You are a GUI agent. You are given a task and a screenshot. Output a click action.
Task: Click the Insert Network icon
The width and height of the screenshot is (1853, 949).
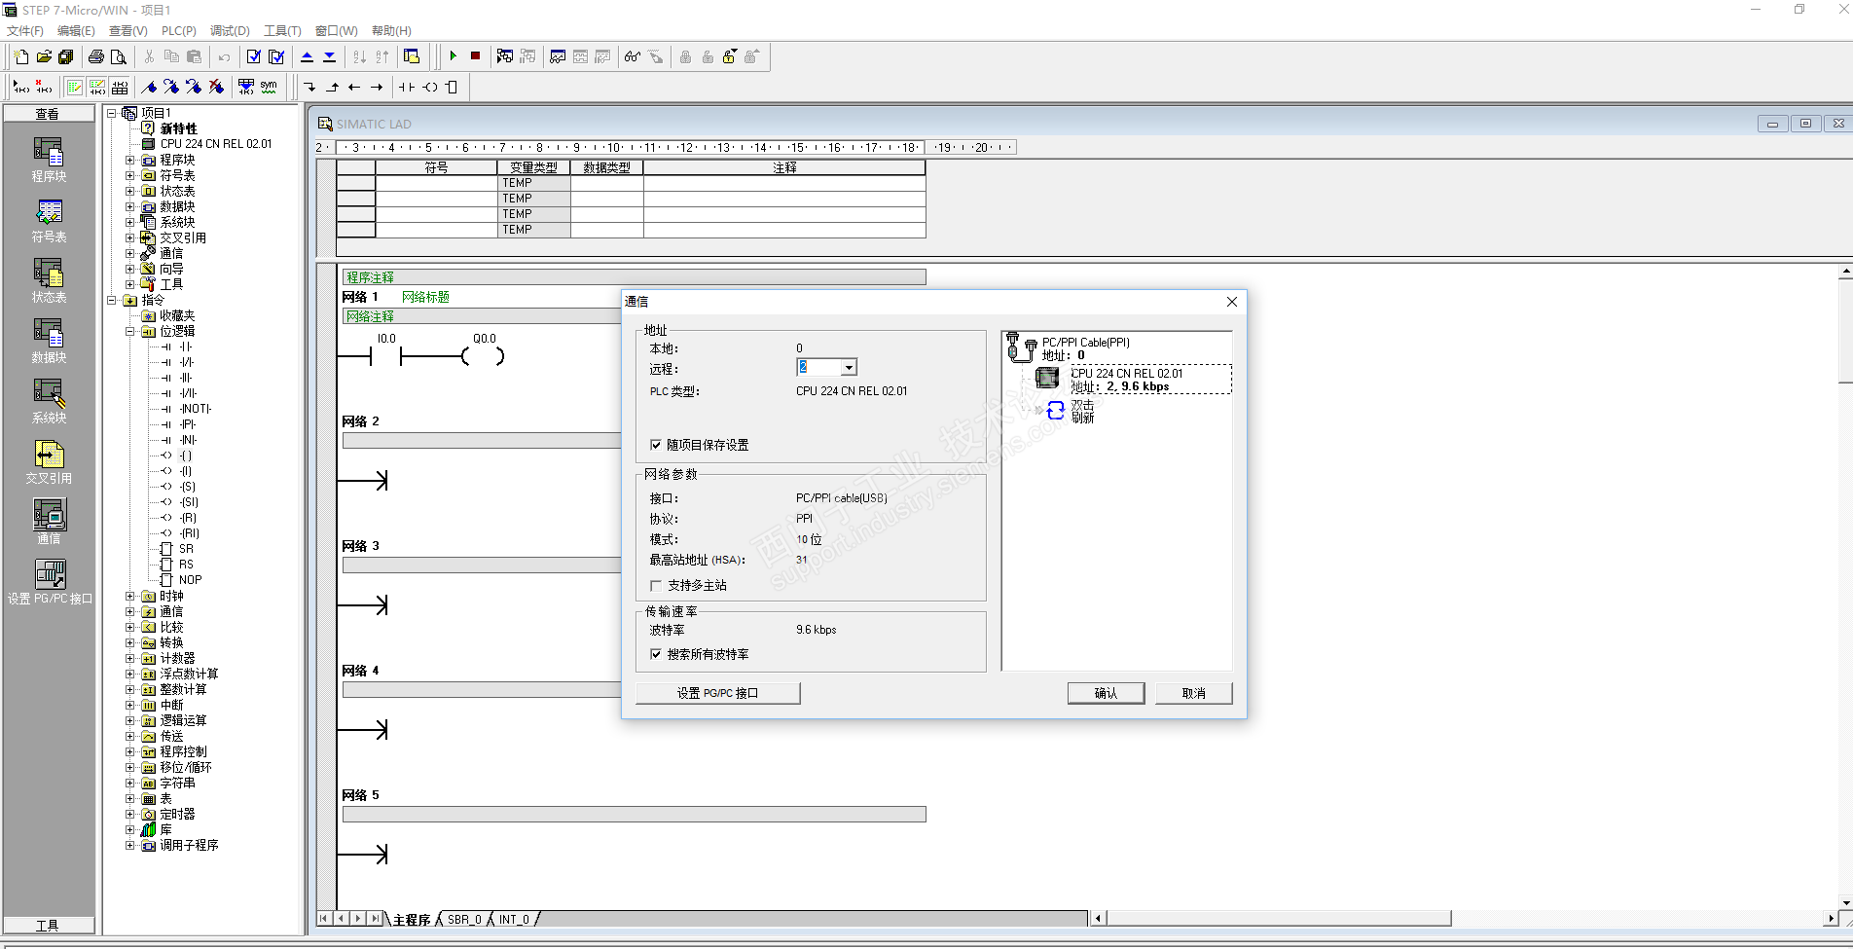[20, 87]
